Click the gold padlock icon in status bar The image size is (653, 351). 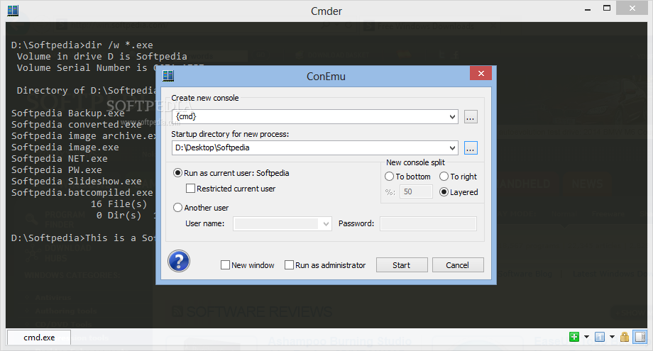coord(625,336)
